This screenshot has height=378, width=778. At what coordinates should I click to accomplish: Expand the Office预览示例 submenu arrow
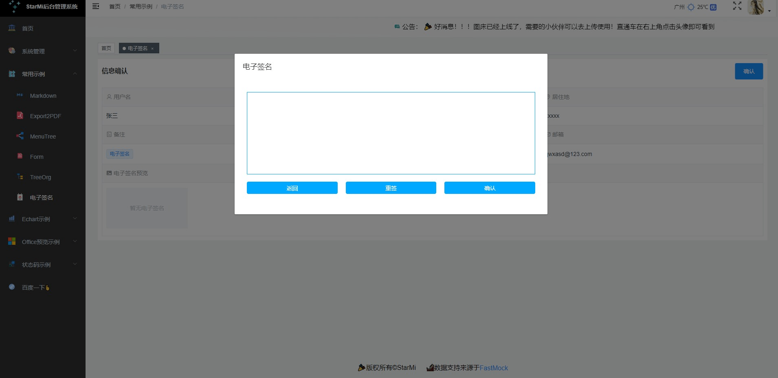point(75,242)
